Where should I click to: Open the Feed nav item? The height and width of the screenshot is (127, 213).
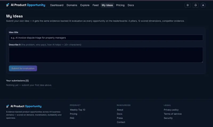point(96,5)
